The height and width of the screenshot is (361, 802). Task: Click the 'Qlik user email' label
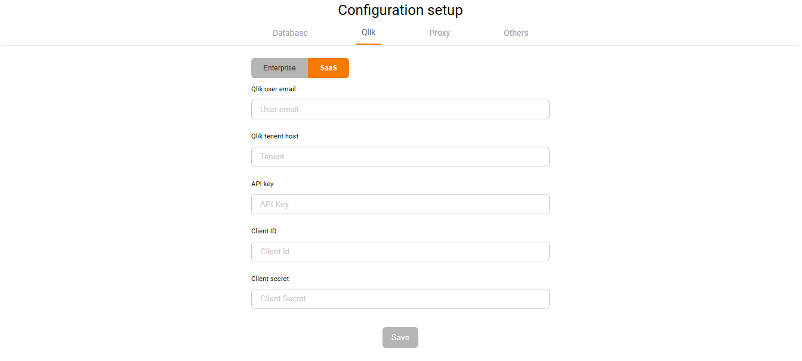pos(273,89)
